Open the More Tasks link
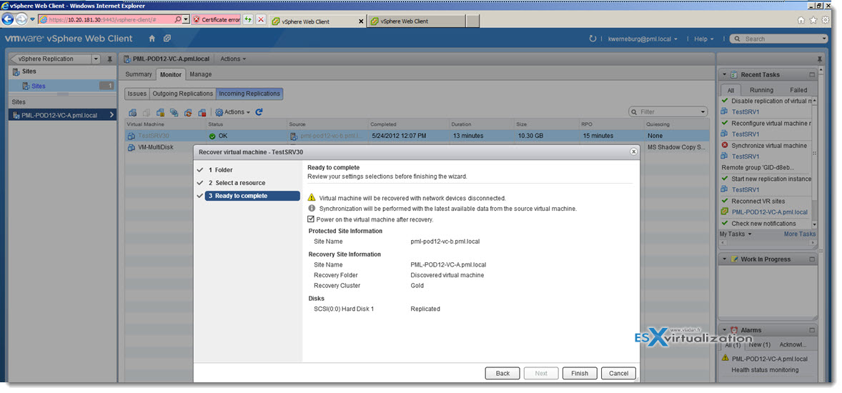This screenshot has width=842, height=393. tap(800, 234)
